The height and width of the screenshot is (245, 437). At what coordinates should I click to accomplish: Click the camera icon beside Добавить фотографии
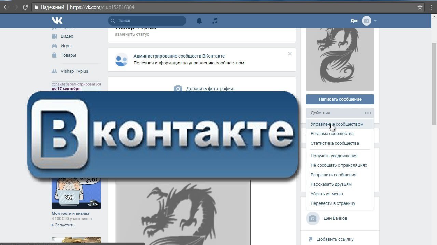(178, 89)
